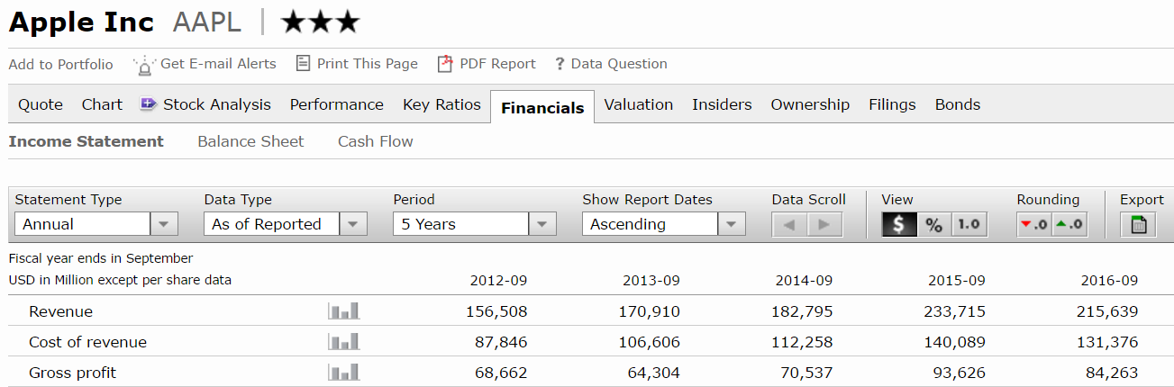Click the revenue value 156,508

(x=496, y=311)
